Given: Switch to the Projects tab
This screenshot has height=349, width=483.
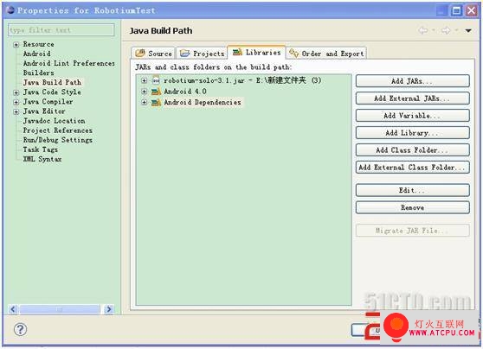Looking at the screenshot, I should (202, 54).
